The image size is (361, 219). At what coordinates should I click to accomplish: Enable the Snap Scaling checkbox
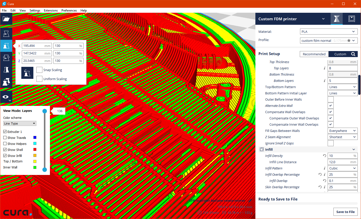39,70
